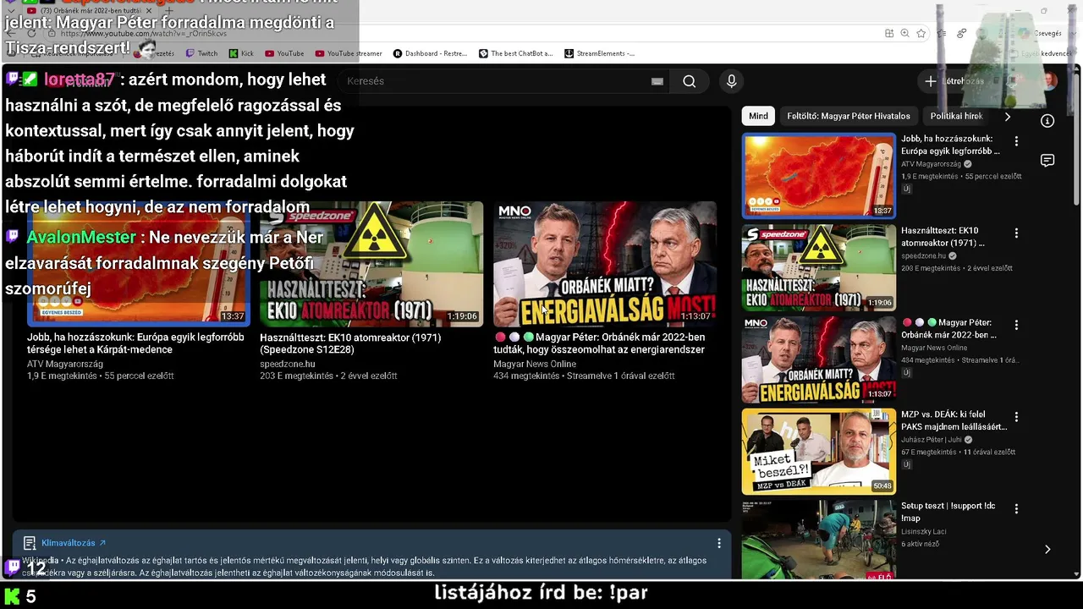Open the Klímaváltozás topic link
Viewport: 1083px width, 609px height.
[74, 543]
